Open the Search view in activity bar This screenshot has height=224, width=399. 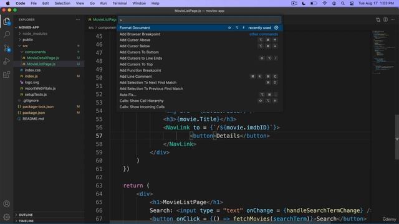pyautogui.click(x=7, y=34)
